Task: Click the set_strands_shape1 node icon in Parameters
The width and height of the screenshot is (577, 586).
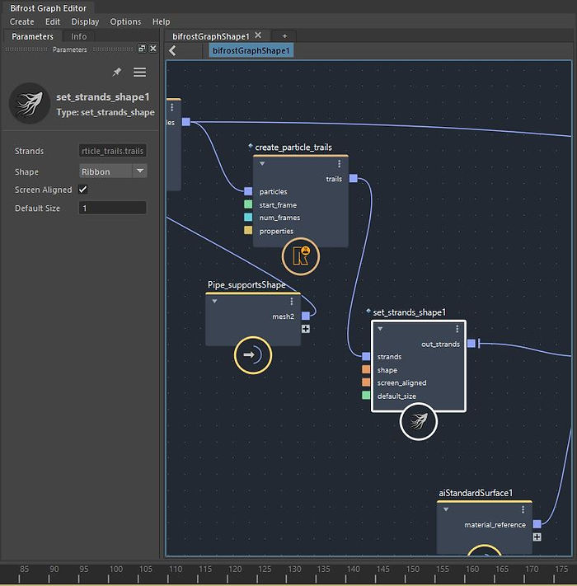Action: [30, 104]
